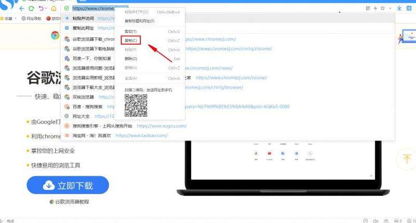Click the orange scroll-to-top arrow button

pos(405,159)
